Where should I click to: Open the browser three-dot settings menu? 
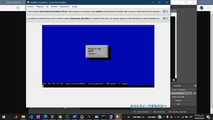209,8
